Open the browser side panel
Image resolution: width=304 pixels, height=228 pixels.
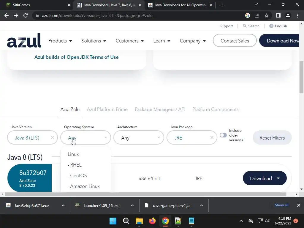coord(278,15)
